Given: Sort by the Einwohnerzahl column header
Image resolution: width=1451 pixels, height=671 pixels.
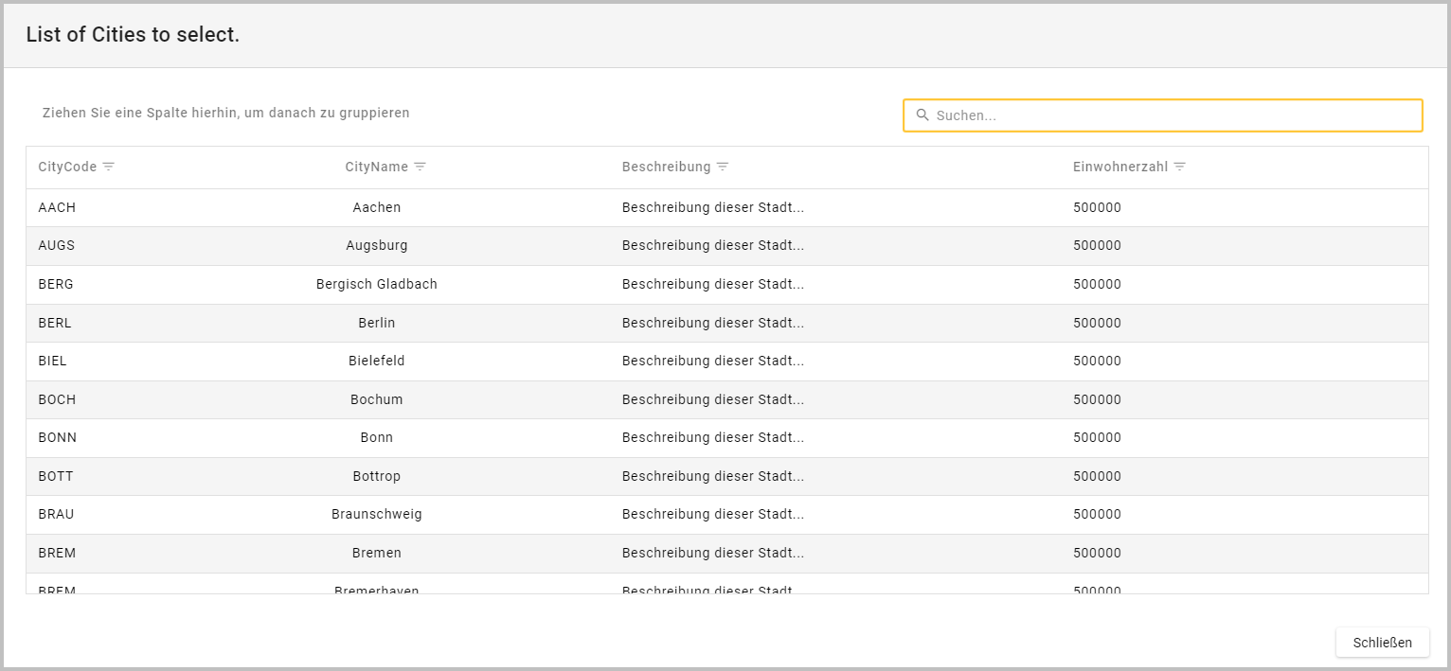Looking at the screenshot, I should point(1121,167).
